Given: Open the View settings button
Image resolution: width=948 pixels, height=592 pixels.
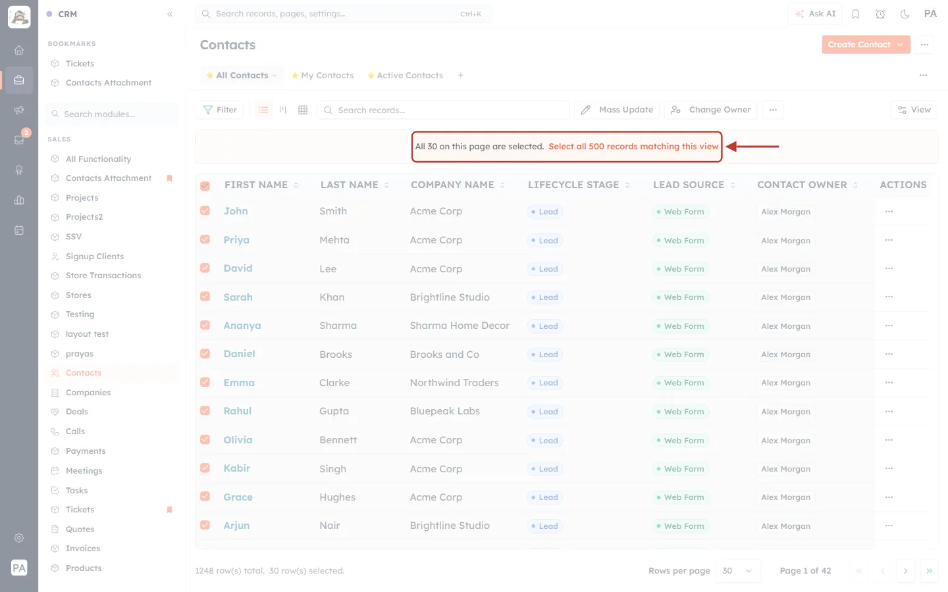Looking at the screenshot, I should click(x=914, y=110).
